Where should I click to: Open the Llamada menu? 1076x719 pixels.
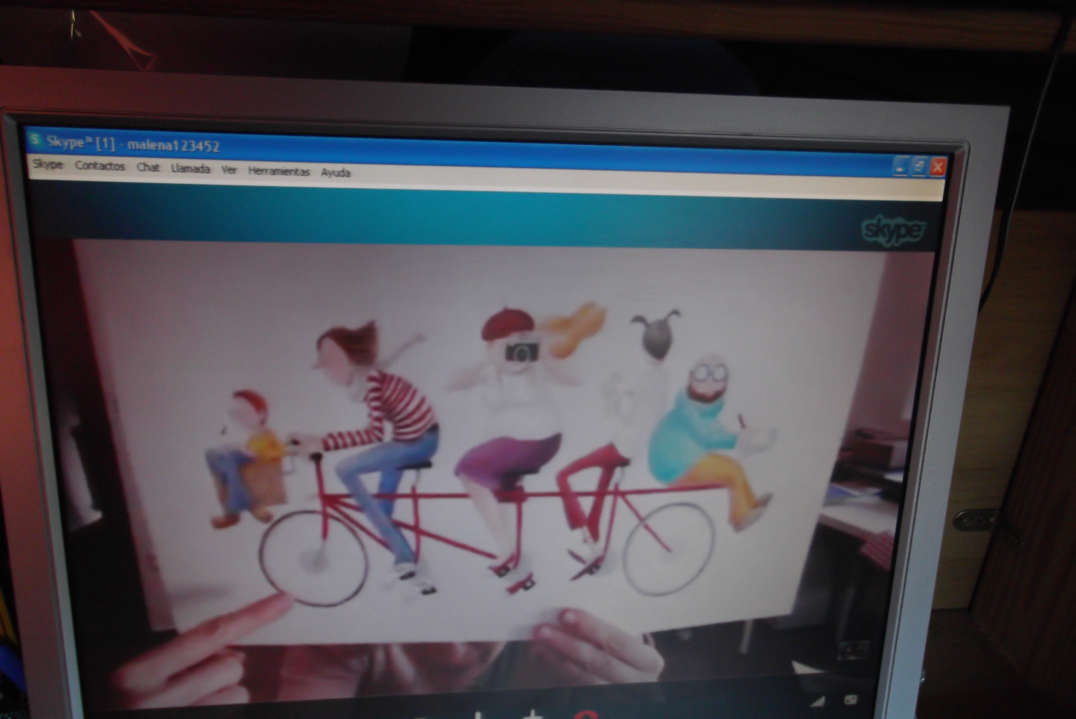coord(190,169)
